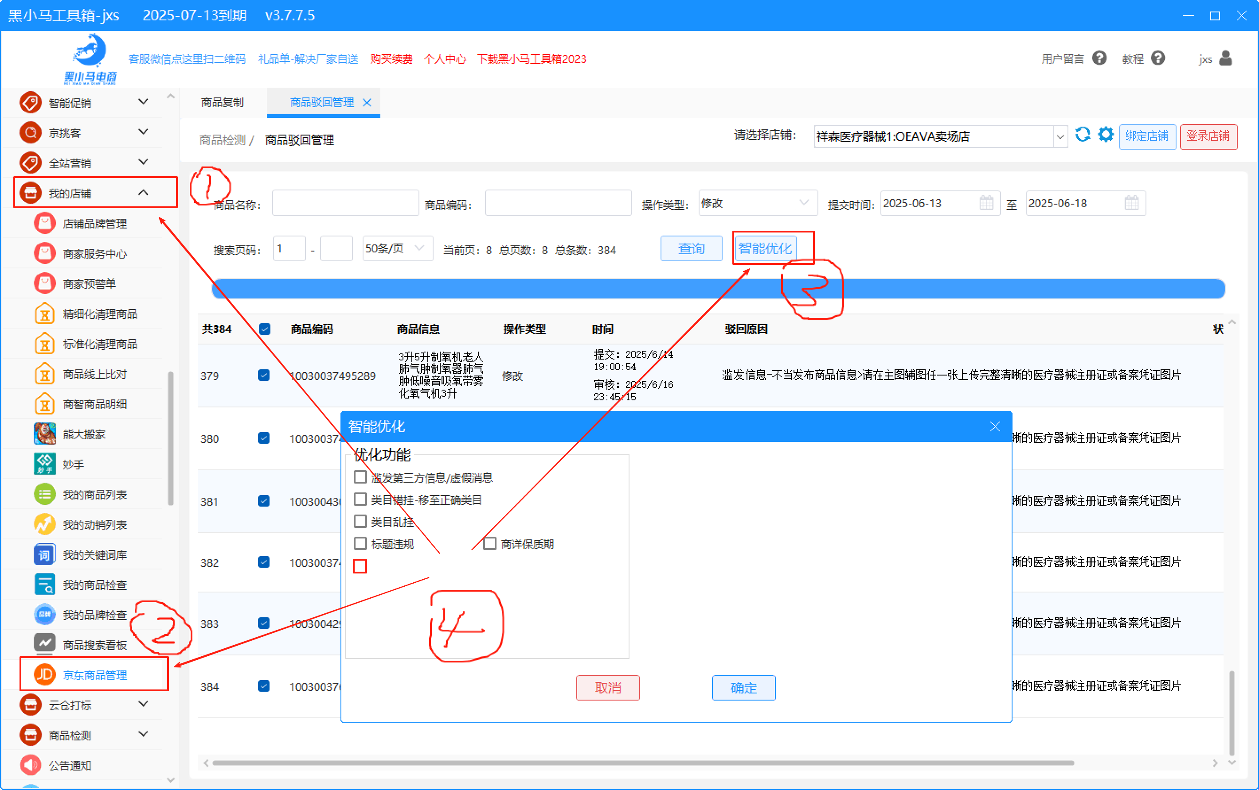Open the start date calendar picker

coord(986,202)
